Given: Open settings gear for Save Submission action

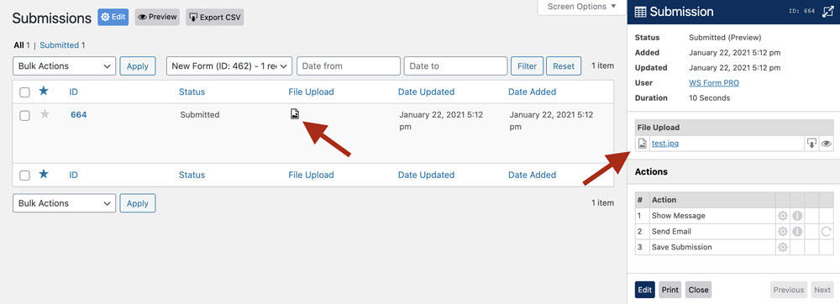Looking at the screenshot, I should coord(783,247).
